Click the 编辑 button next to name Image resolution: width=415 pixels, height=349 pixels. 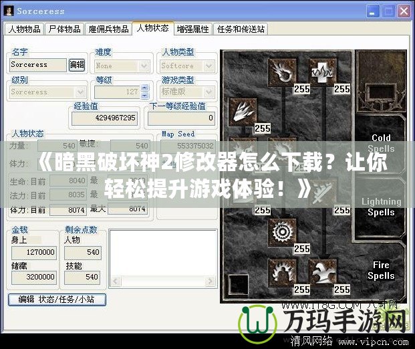click(x=77, y=65)
